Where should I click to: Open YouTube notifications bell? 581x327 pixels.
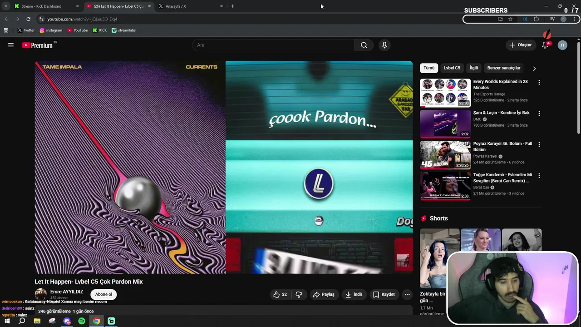click(545, 45)
